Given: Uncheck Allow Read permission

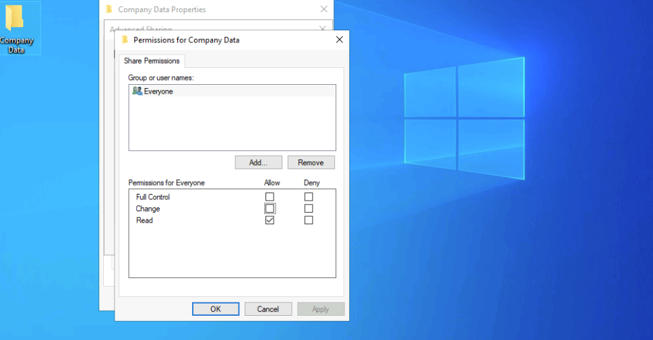Looking at the screenshot, I should [x=270, y=219].
